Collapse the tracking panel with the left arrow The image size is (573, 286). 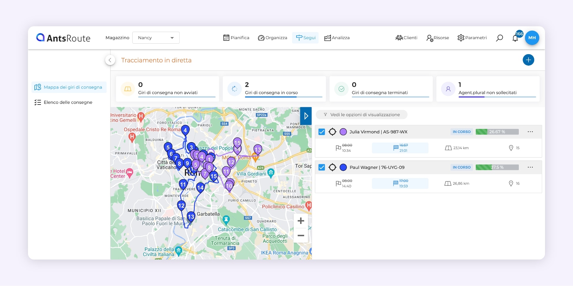110,60
